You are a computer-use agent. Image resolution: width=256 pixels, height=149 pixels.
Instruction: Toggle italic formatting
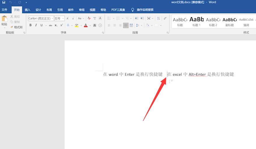pos(36,25)
